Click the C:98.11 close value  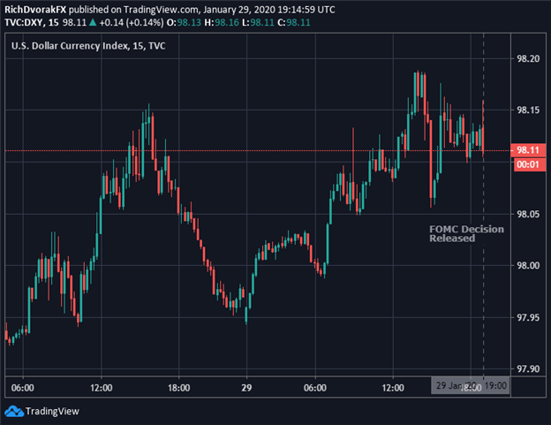(x=294, y=22)
